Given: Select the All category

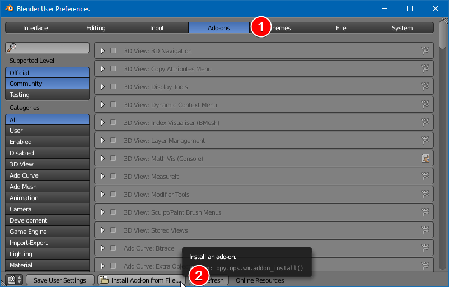Looking at the screenshot, I should tap(47, 119).
